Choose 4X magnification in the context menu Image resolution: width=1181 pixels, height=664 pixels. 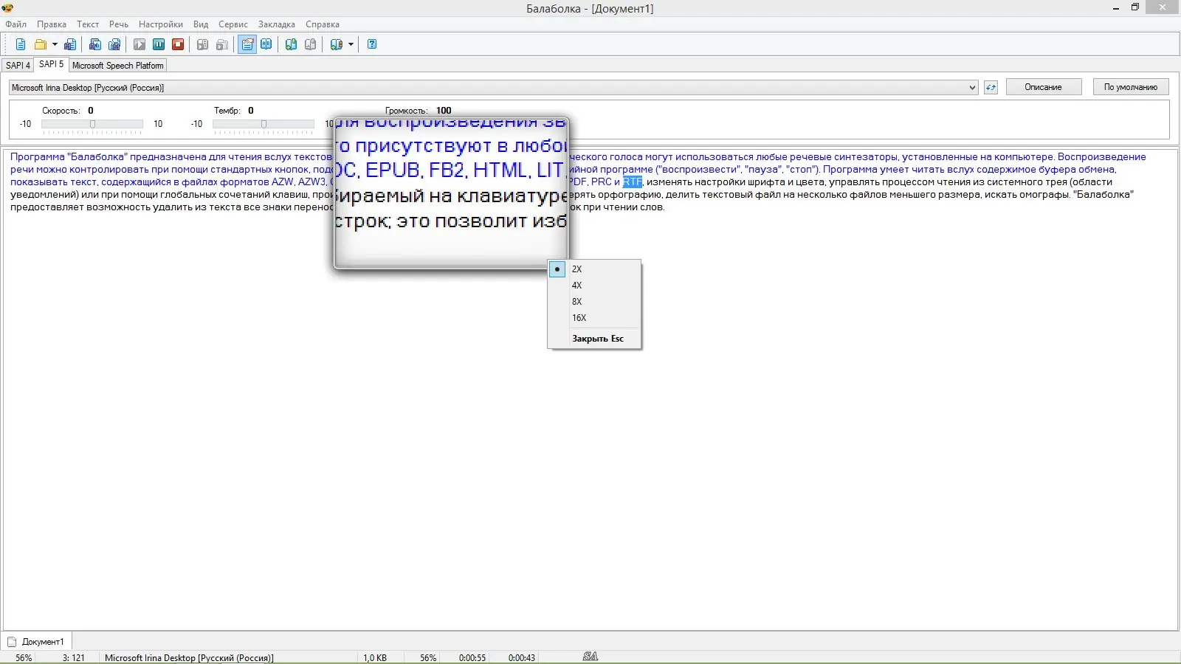[x=594, y=286]
